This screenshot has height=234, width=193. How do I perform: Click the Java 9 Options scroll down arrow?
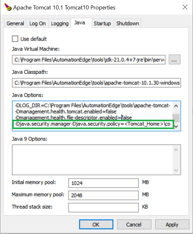[176, 170]
